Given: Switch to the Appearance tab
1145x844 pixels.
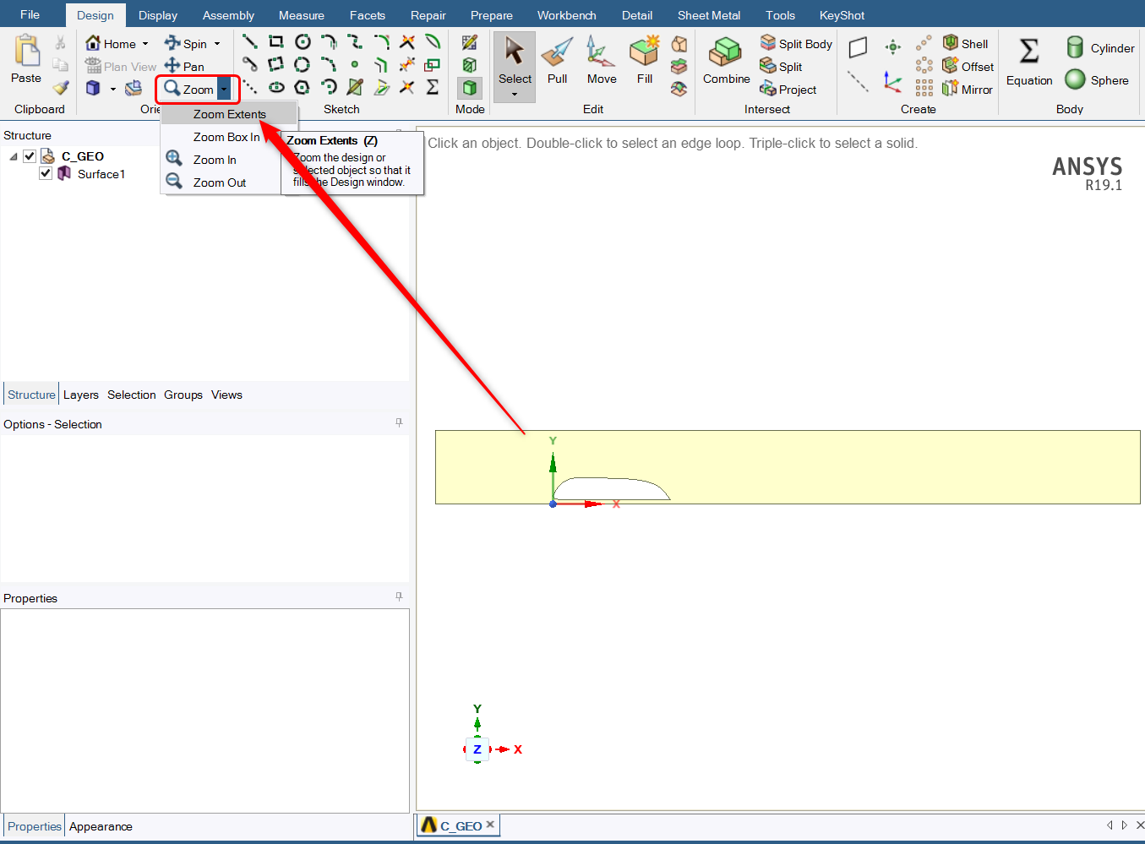Looking at the screenshot, I should point(101,826).
